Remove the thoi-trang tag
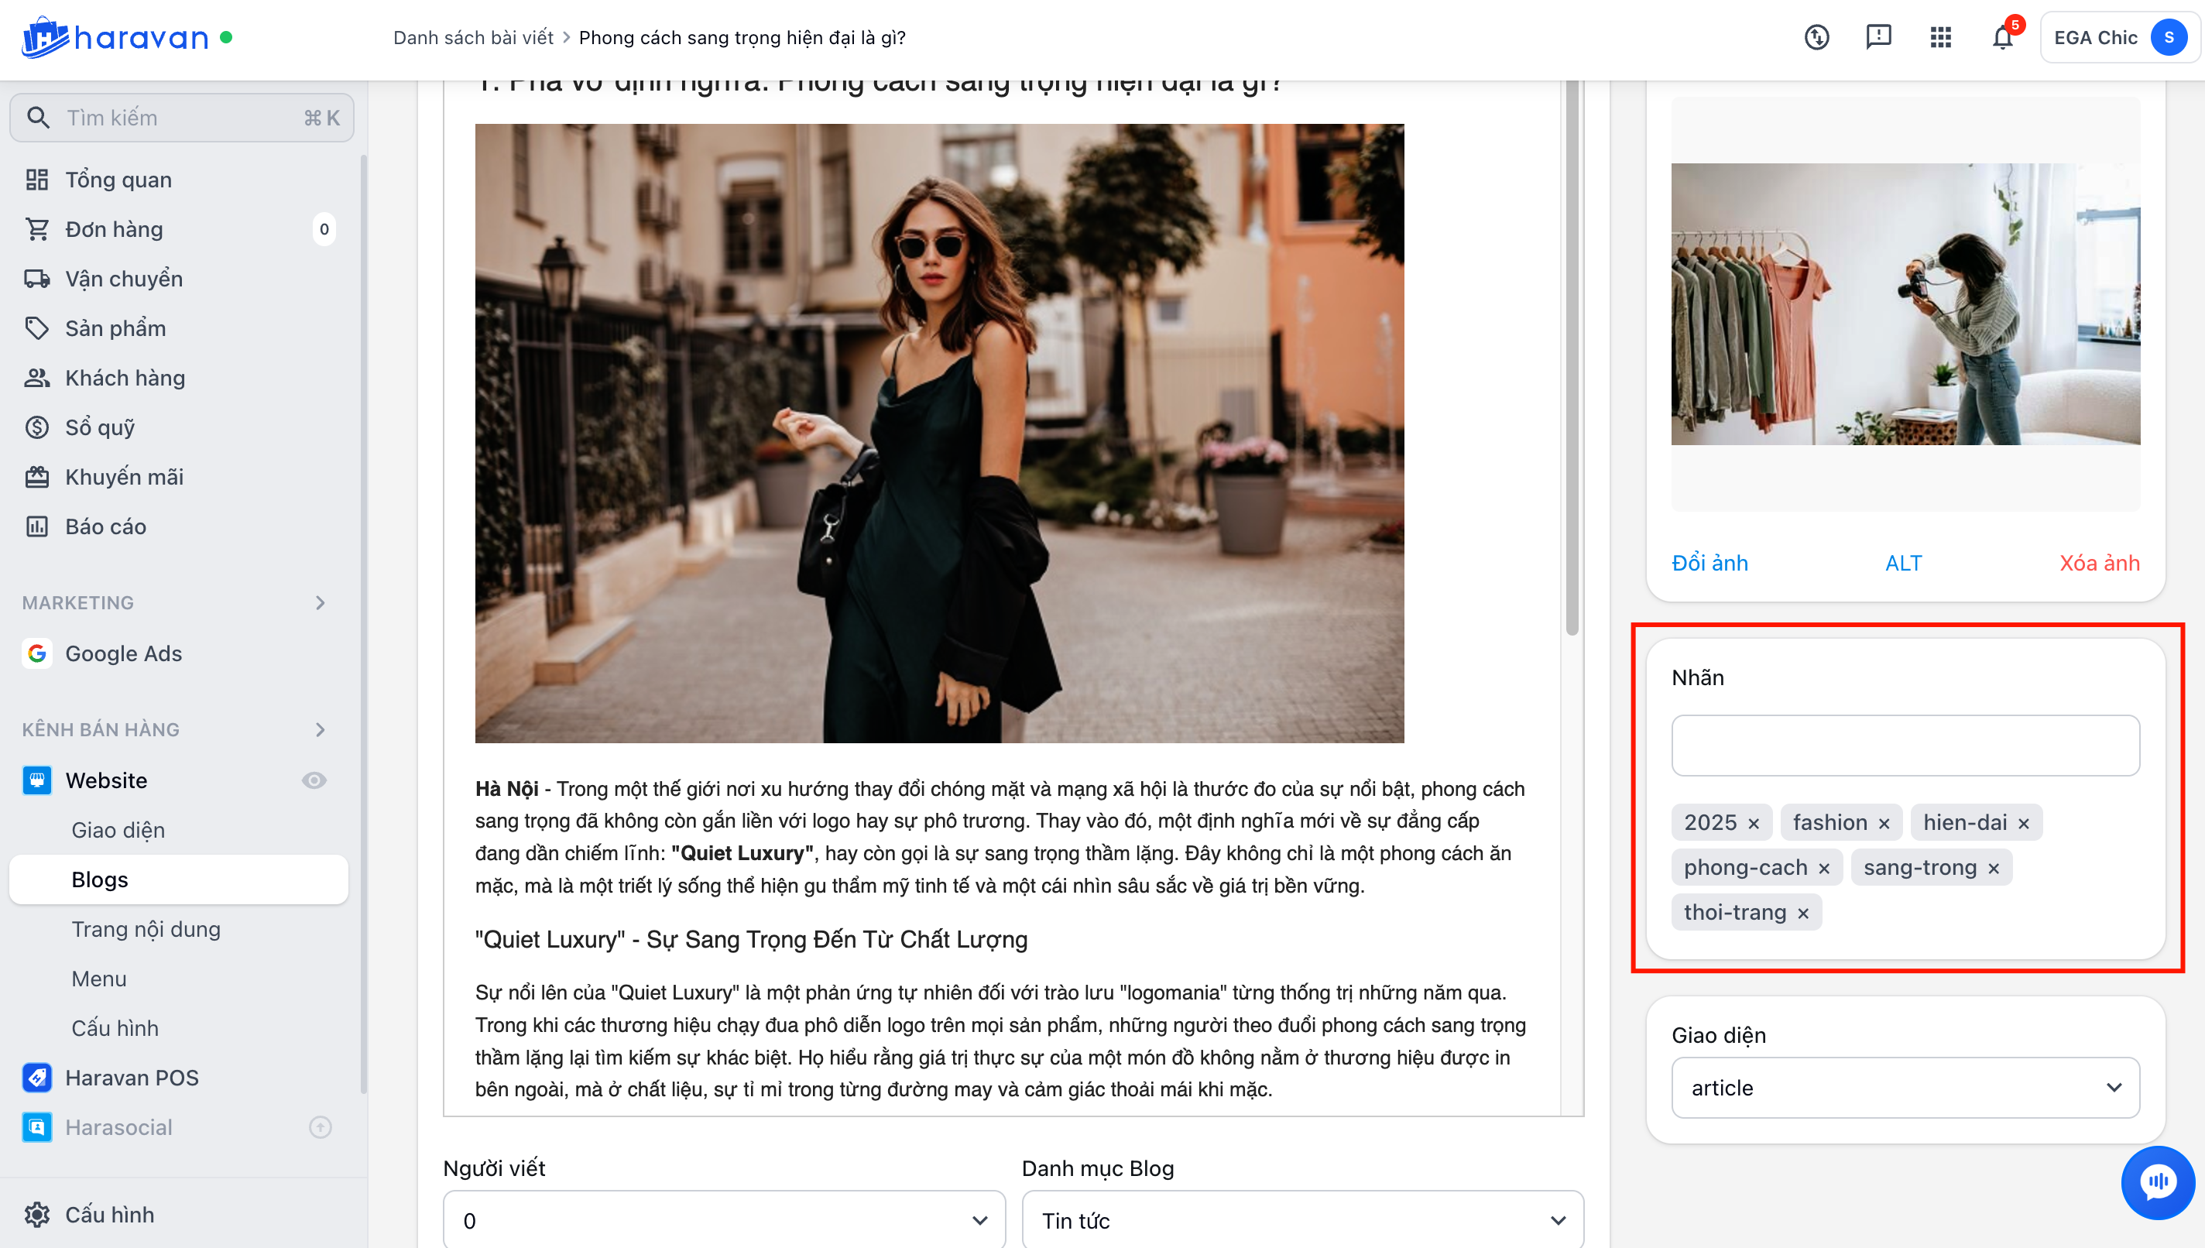2205x1248 pixels. [1803, 914]
